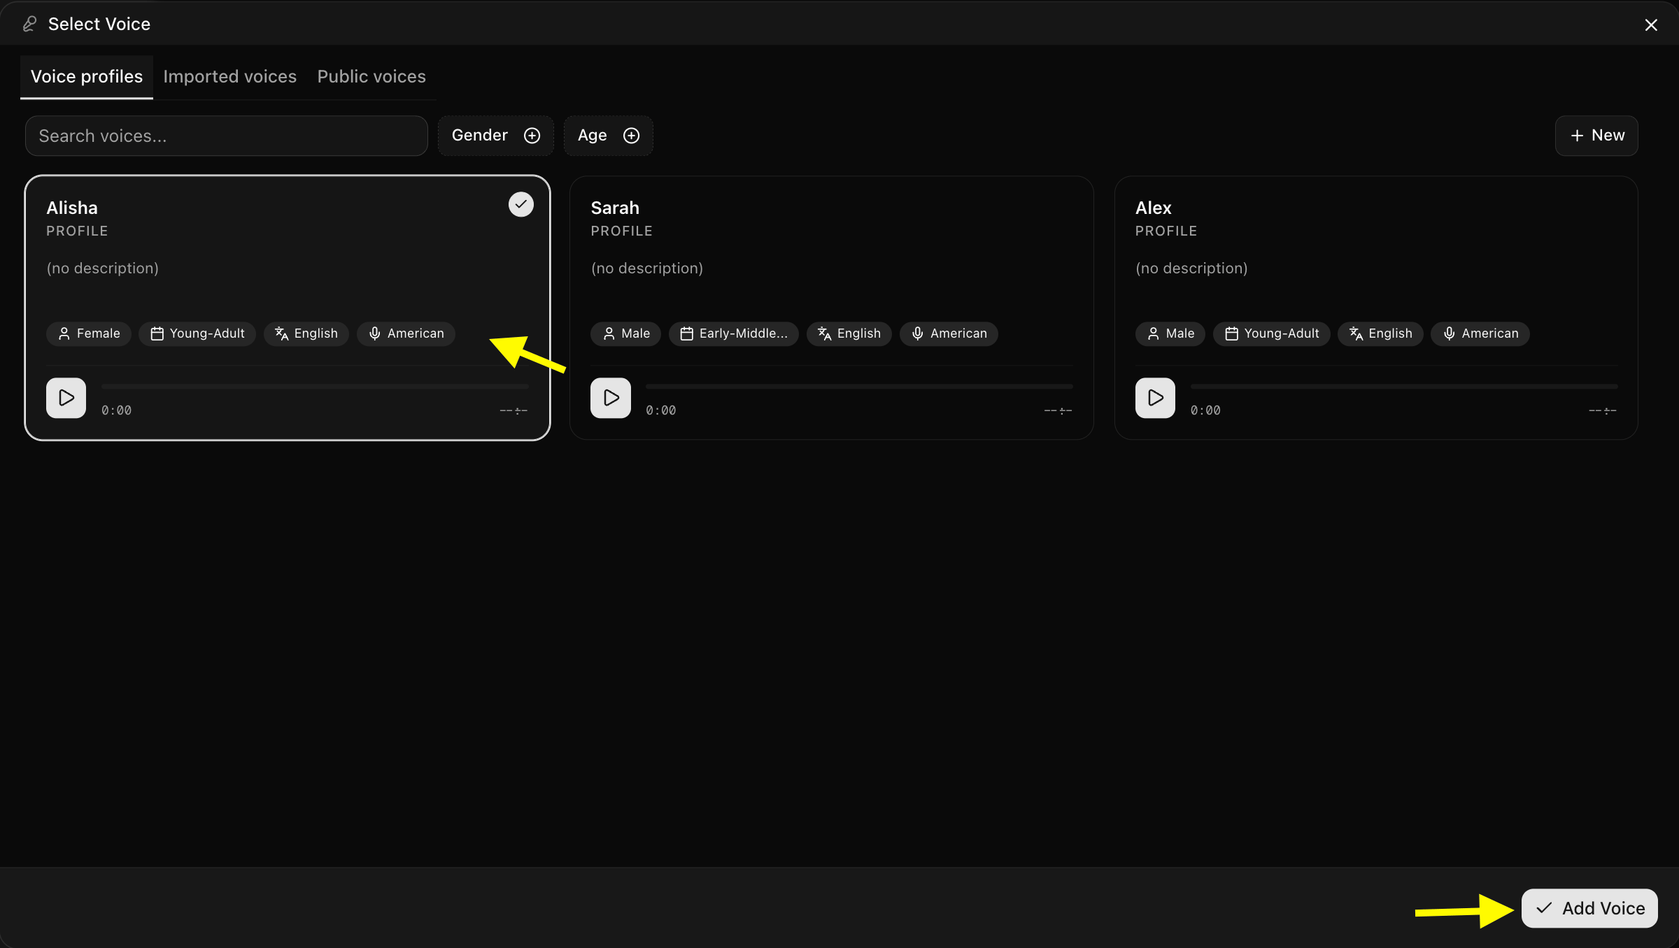Create a New voice profile
The width and height of the screenshot is (1679, 948).
tap(1596, 136)
